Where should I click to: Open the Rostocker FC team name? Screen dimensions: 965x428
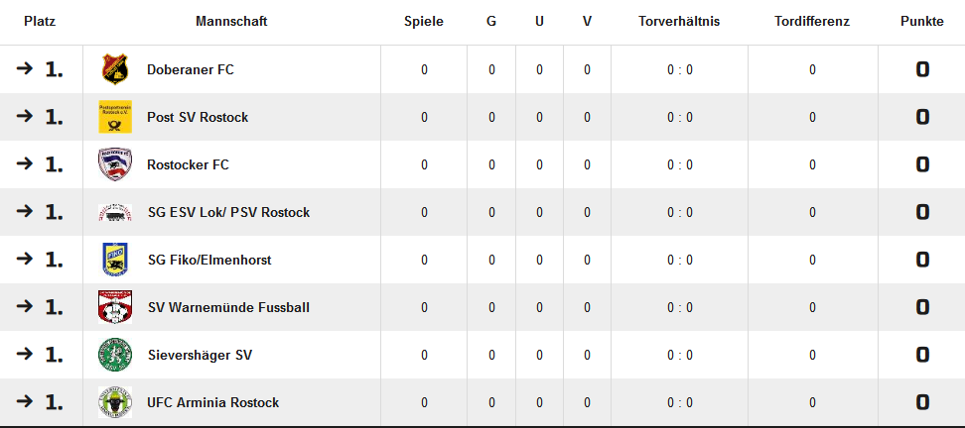[x=188, y=164]
